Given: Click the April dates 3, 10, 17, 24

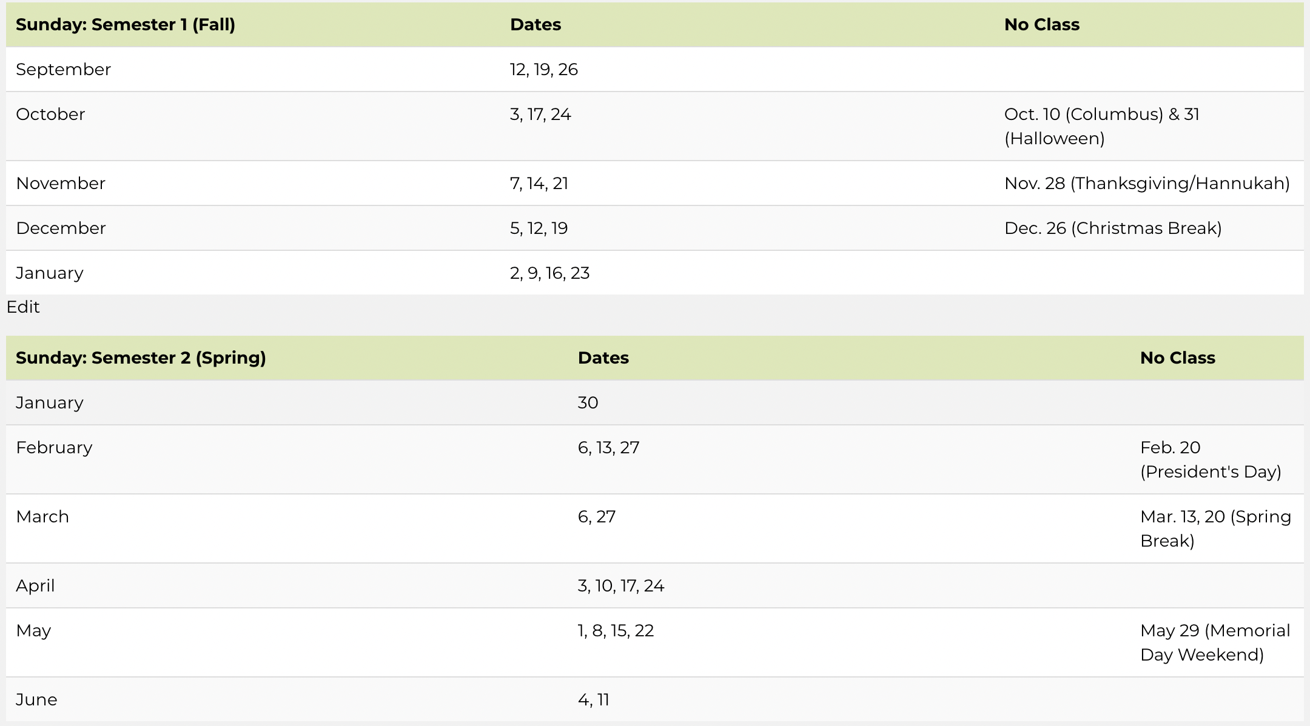Looking at the screenshot, I should click(x=621, y=586).
